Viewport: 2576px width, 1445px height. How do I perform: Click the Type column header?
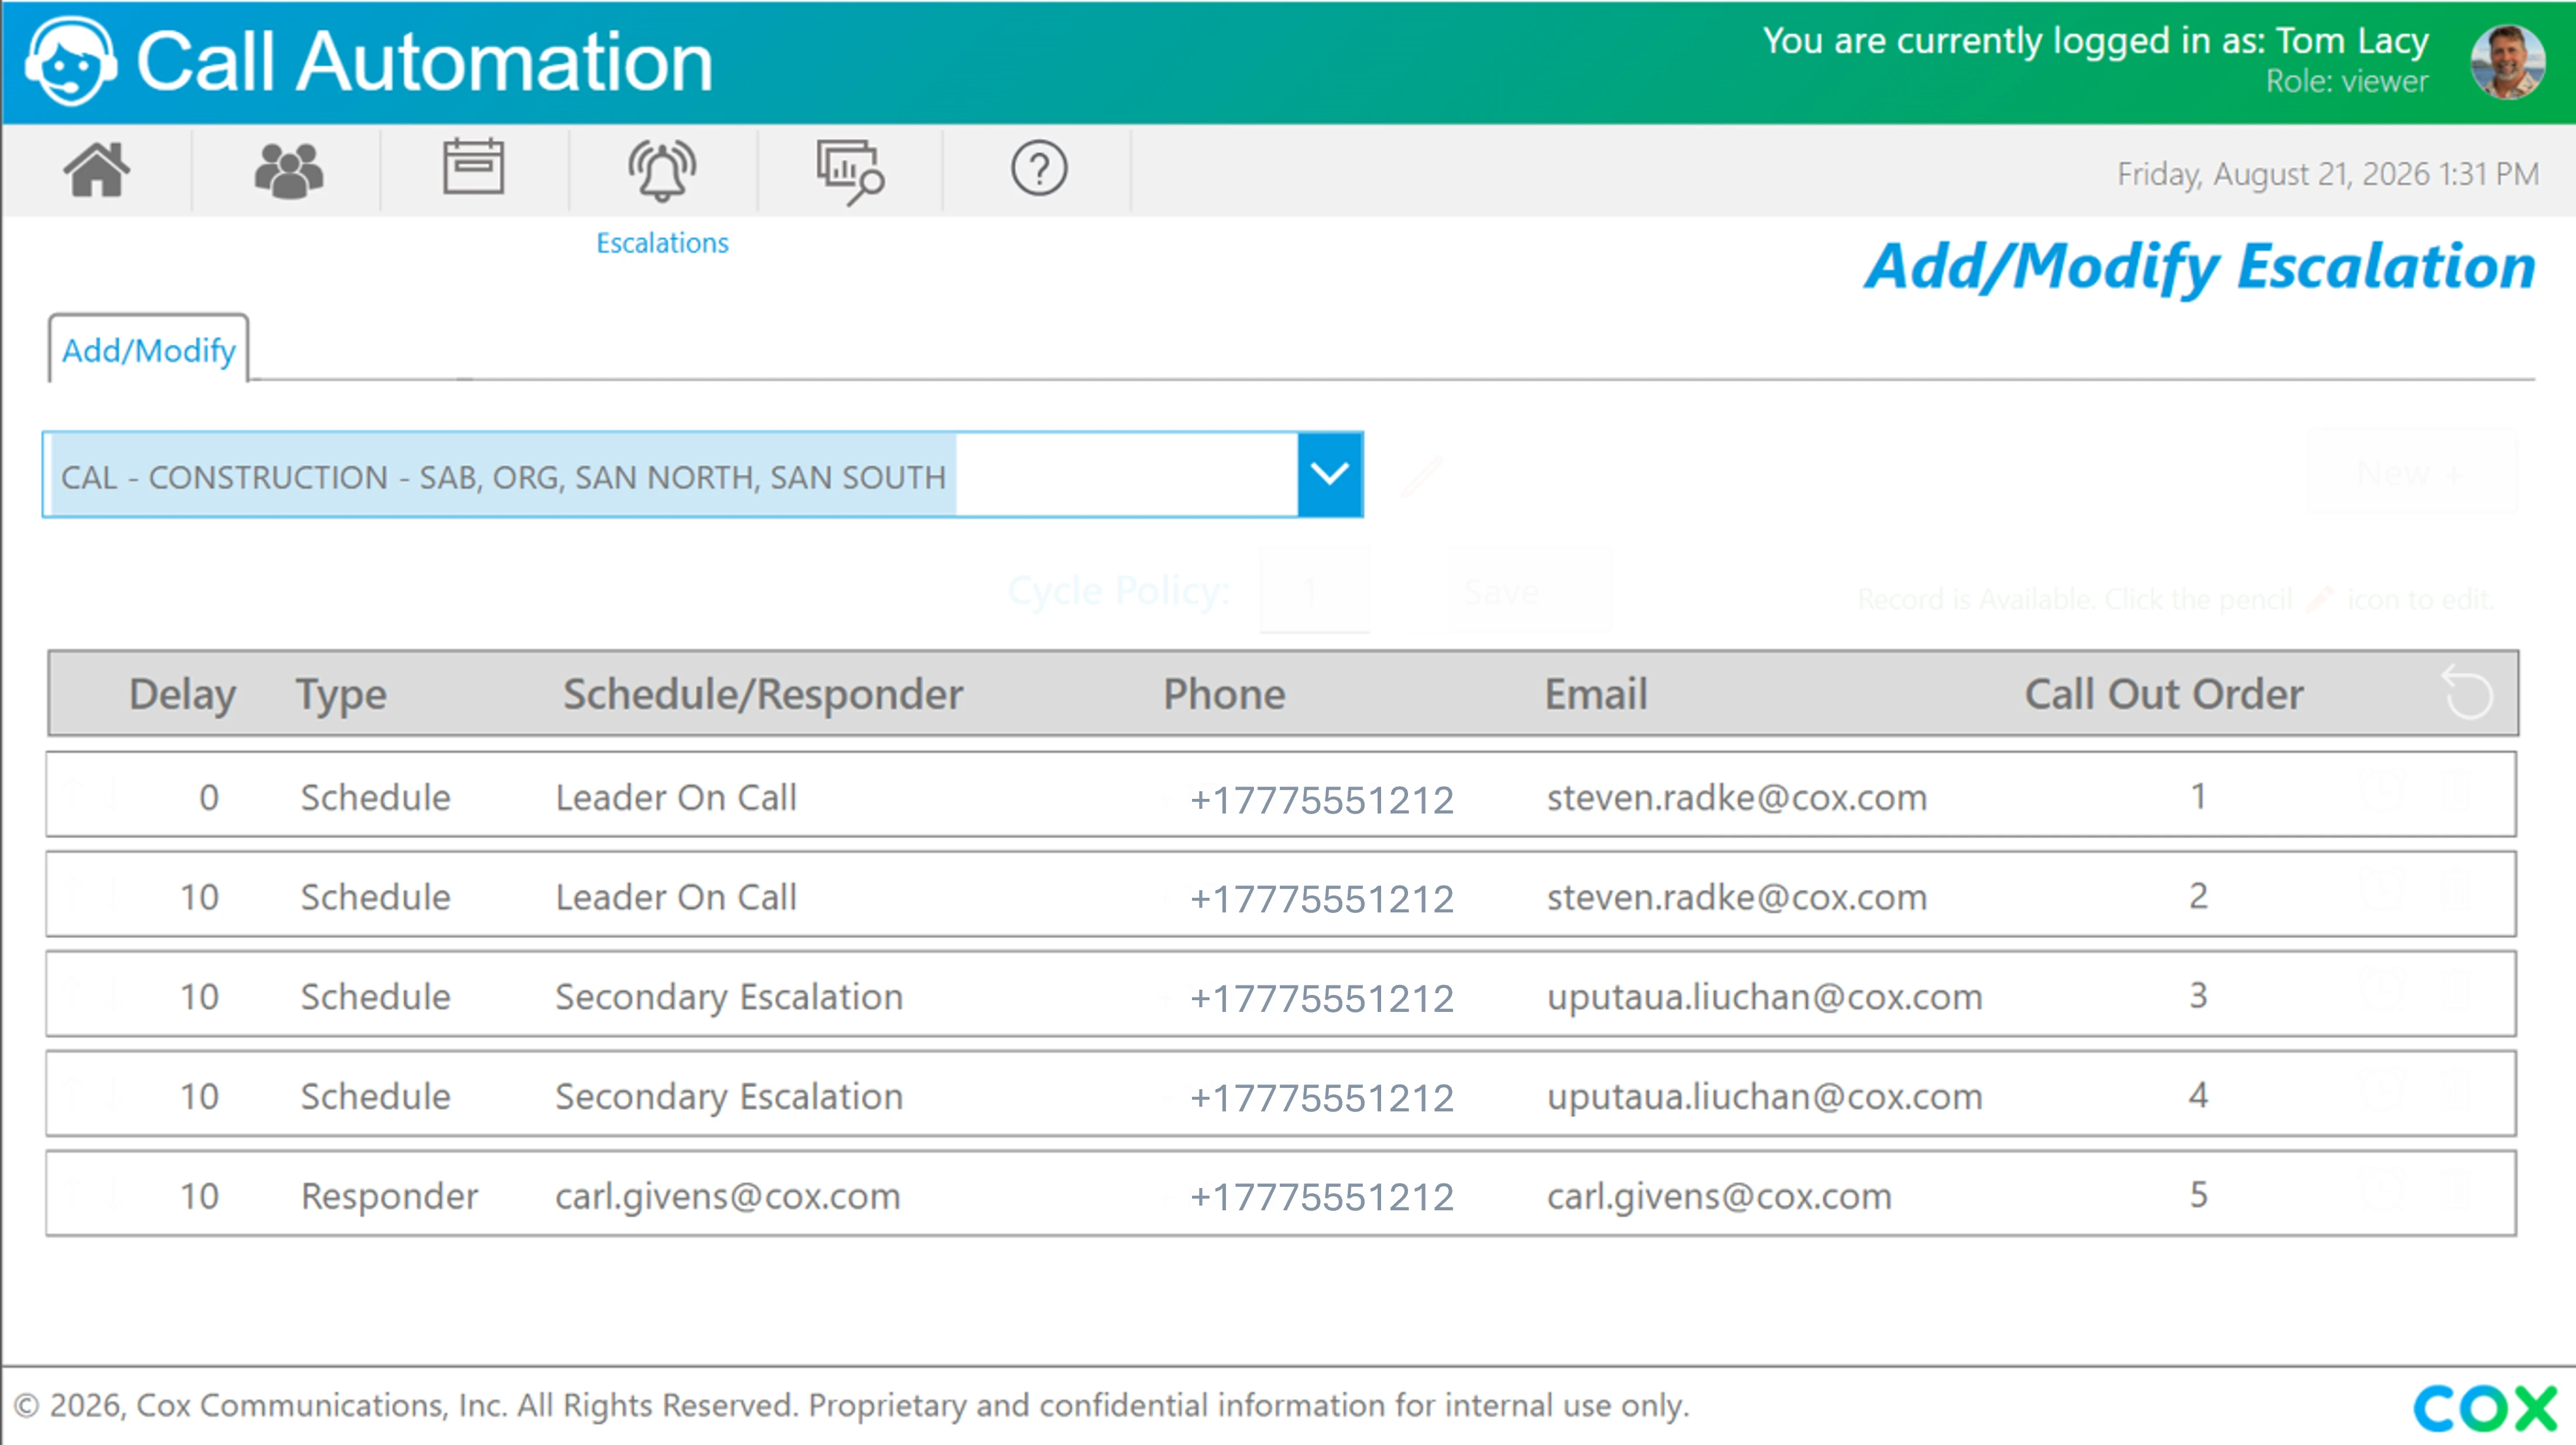click(x=341, y=694)
